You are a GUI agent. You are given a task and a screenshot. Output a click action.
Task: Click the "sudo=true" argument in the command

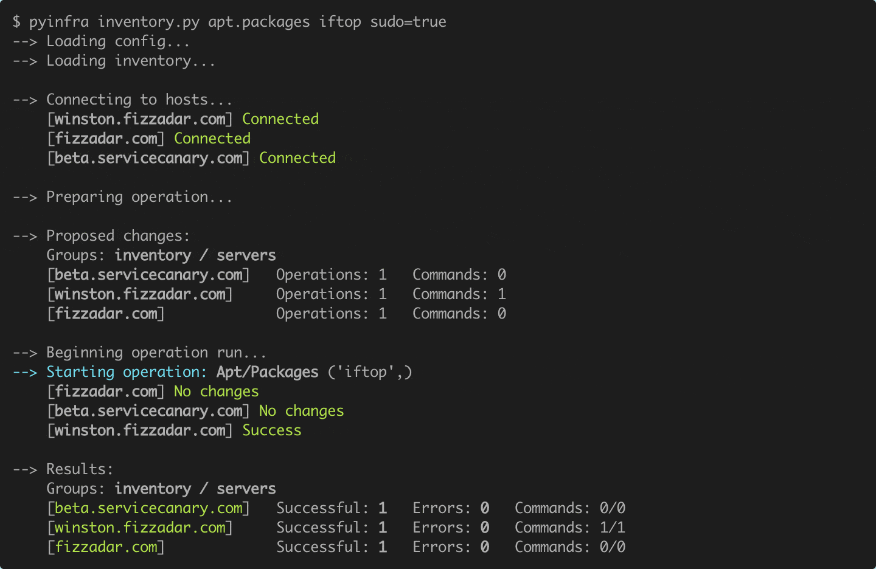408,22
